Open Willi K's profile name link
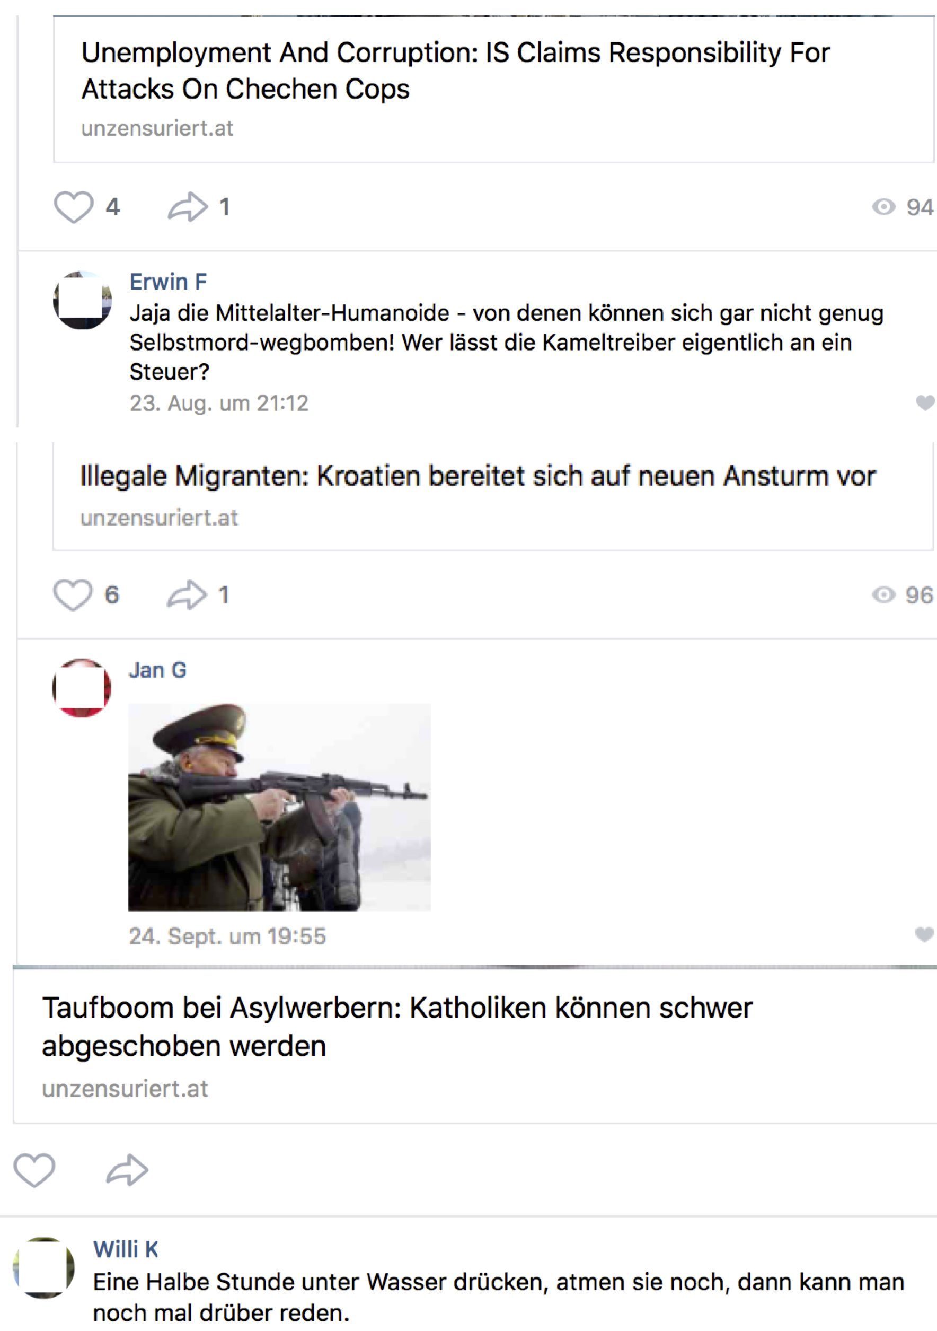This screenshot has width=937, height=1331. point(126,1249)
